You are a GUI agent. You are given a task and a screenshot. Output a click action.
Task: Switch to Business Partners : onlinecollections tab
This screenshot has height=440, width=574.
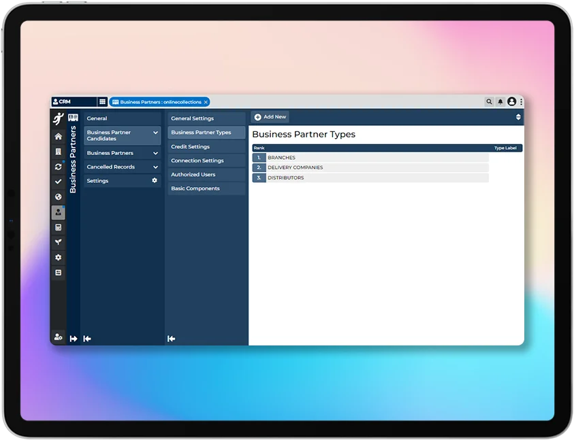pyautogui.click(x=160, y=102)
